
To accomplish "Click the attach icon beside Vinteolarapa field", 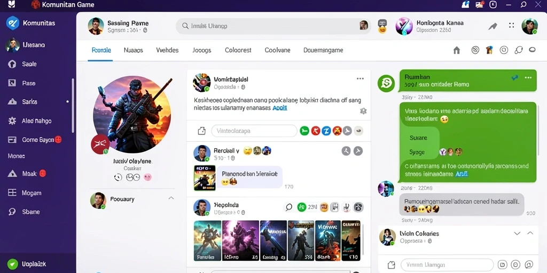I will coord(201,131).
